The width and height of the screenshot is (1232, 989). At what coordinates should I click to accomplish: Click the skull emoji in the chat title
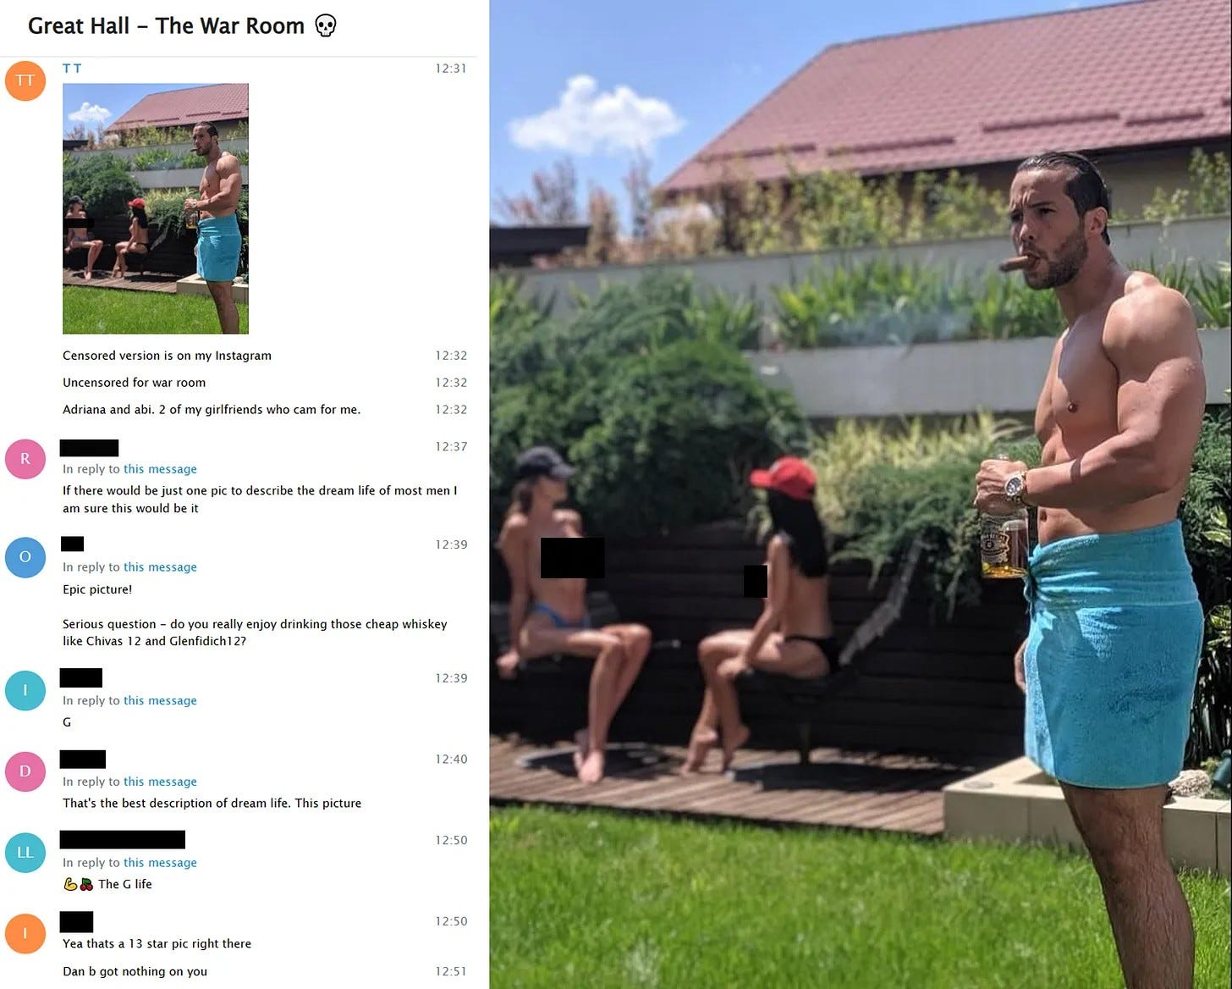pyautogui.click(x=325, y=26)
